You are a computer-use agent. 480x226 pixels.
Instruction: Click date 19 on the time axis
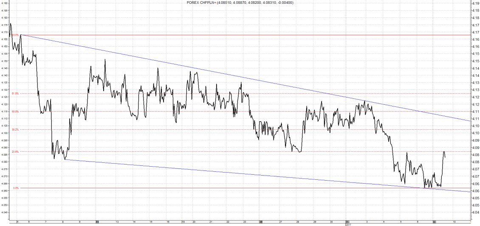[184, 222]
